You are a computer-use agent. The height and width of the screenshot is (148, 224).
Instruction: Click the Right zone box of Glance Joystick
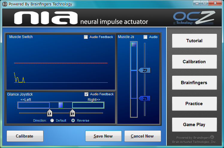coord(88,105)
